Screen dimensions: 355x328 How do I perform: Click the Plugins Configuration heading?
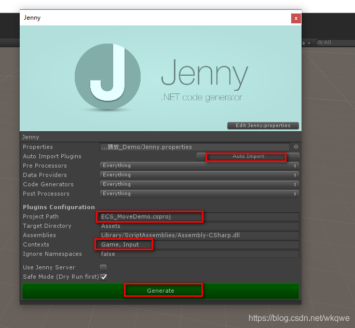[59, 207]
